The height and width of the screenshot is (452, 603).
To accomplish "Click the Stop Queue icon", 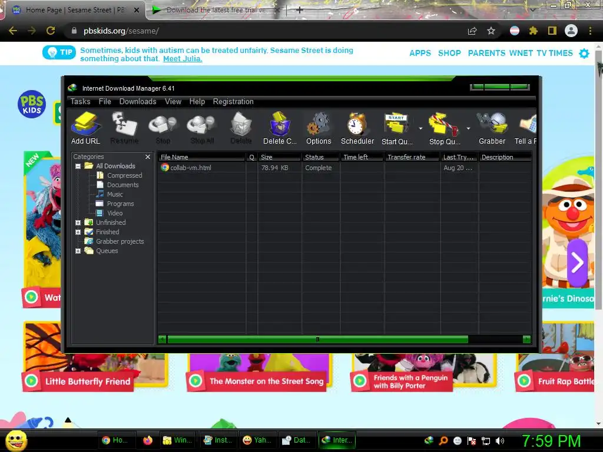I will coord(444,128).
